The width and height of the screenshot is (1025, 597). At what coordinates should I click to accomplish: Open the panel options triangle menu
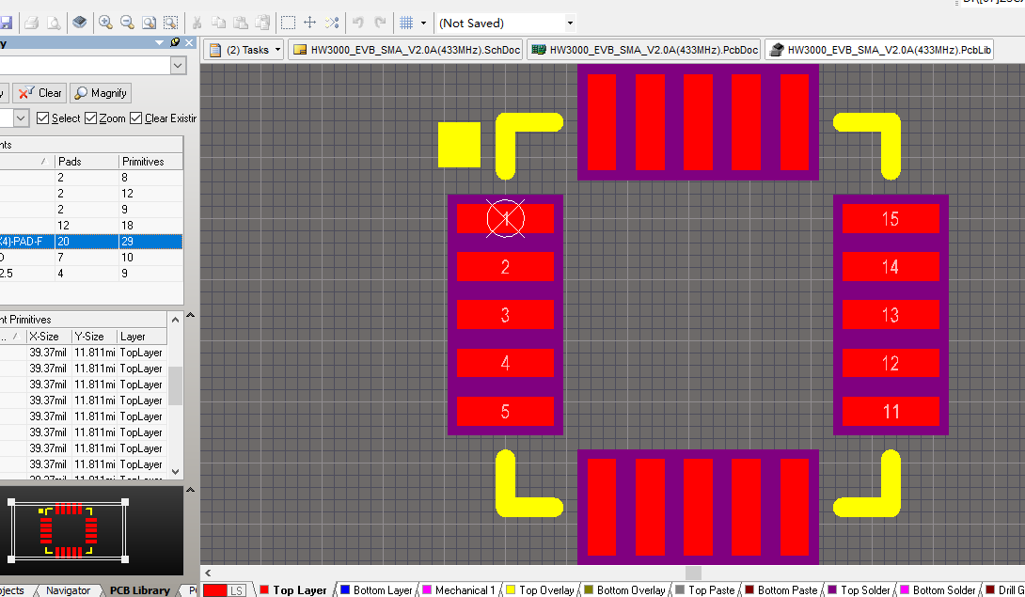pos(160,42)
